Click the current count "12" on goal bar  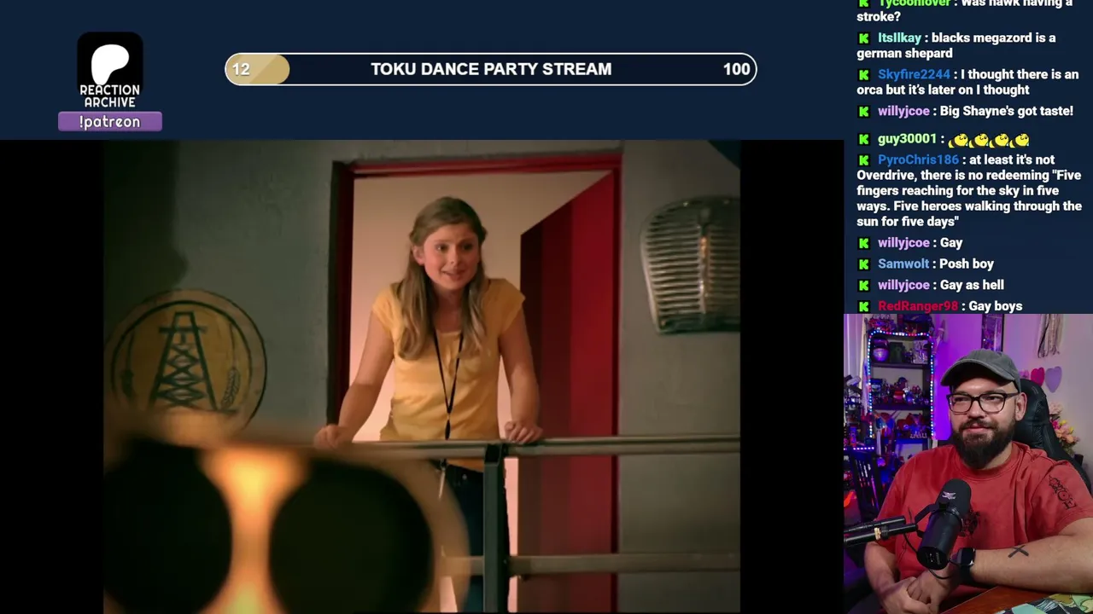(x=241, y=69)
